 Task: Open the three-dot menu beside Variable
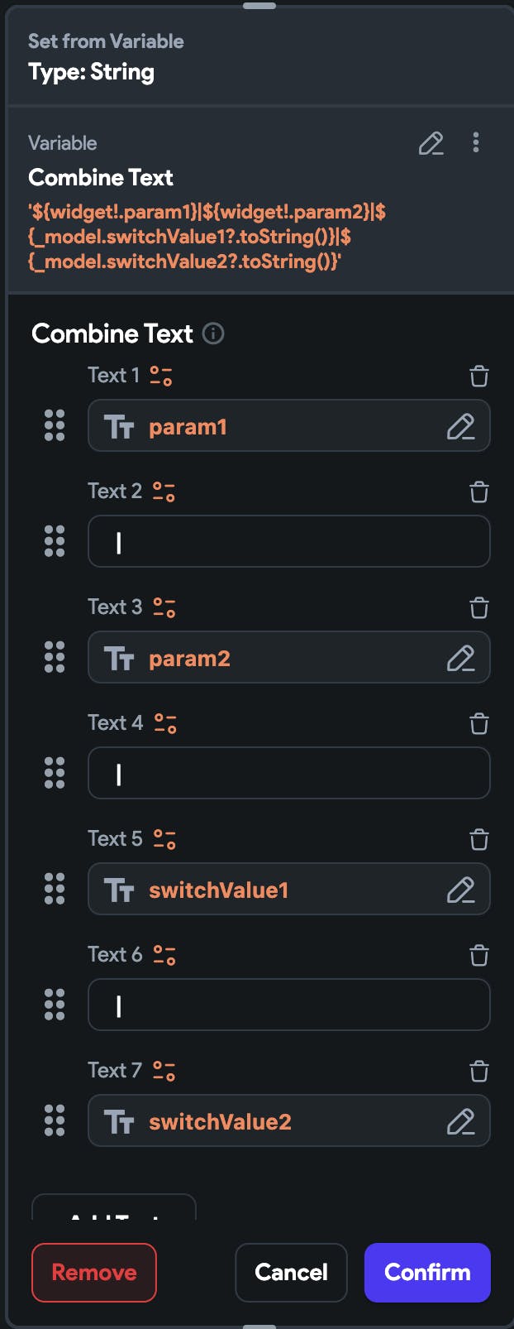[x=476, y=142]
